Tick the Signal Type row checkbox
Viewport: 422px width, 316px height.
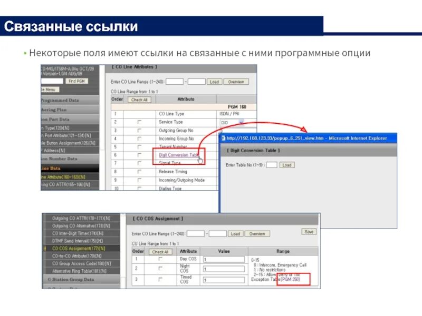click(x=139, y=163)
